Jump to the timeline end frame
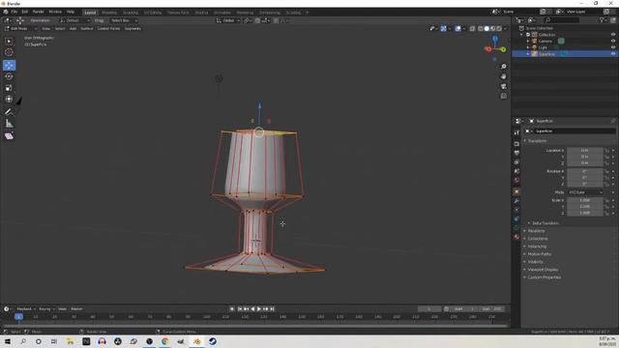The height and width of the screenshot is (348, 619). 273,309
